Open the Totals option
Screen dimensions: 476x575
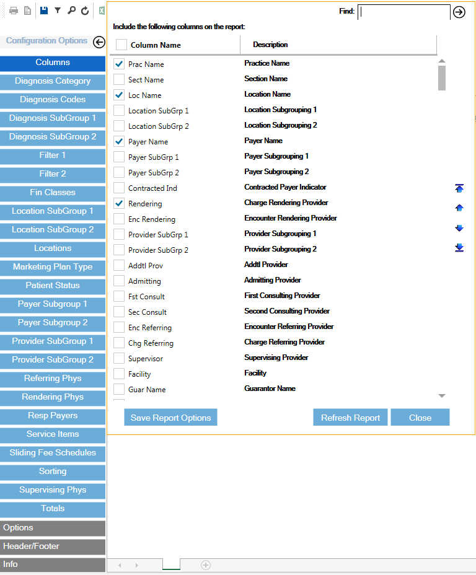pos(53,509)
